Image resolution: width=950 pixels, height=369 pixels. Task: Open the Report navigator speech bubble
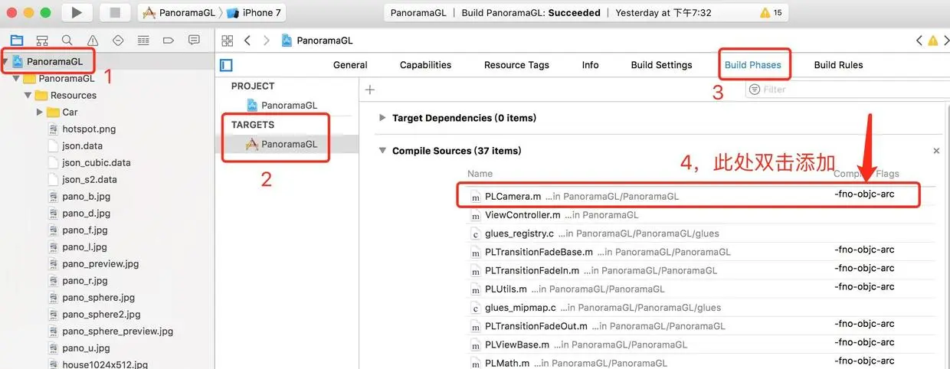pyautogui.click(x=194, y=40)
